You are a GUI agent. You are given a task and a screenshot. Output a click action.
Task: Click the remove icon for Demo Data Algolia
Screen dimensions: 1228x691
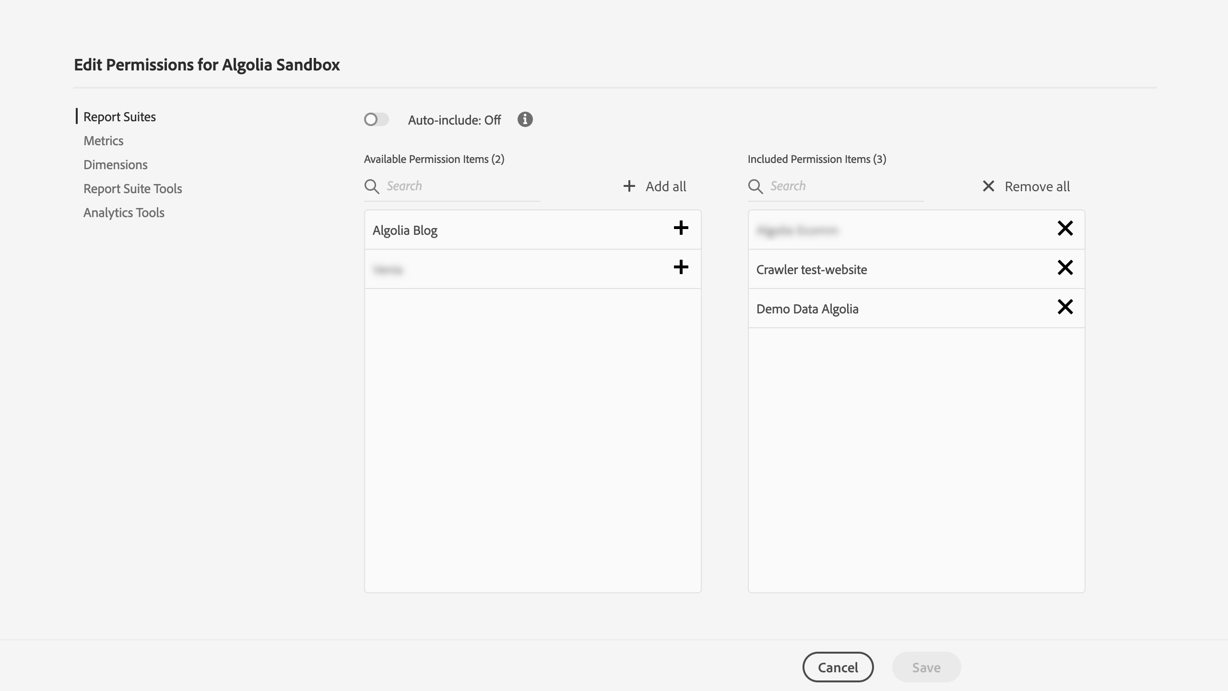pyautogui.click(x=1064, y=308)
